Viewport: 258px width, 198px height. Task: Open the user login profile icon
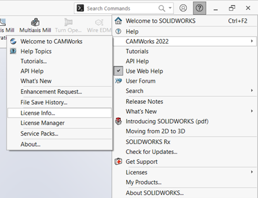pyautogui.click(x=183, y=8)
